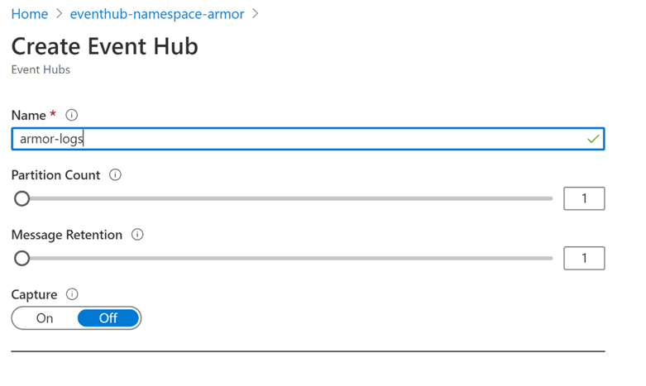Click the Partition Count slider handle
646x386 pixels.
coord(22,198)
